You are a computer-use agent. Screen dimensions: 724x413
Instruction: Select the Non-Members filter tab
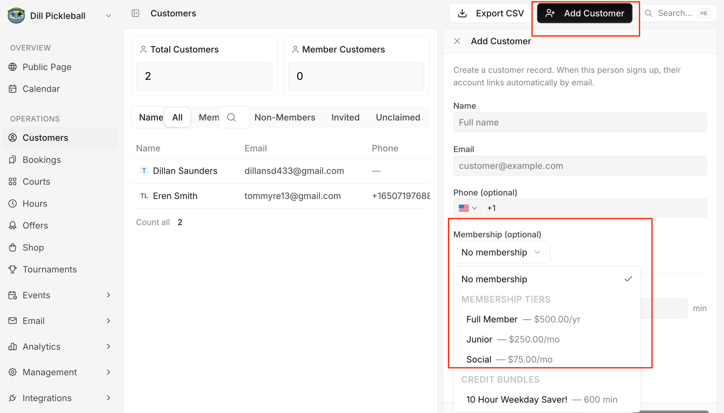pyautogui.click(x=285, y=117)
